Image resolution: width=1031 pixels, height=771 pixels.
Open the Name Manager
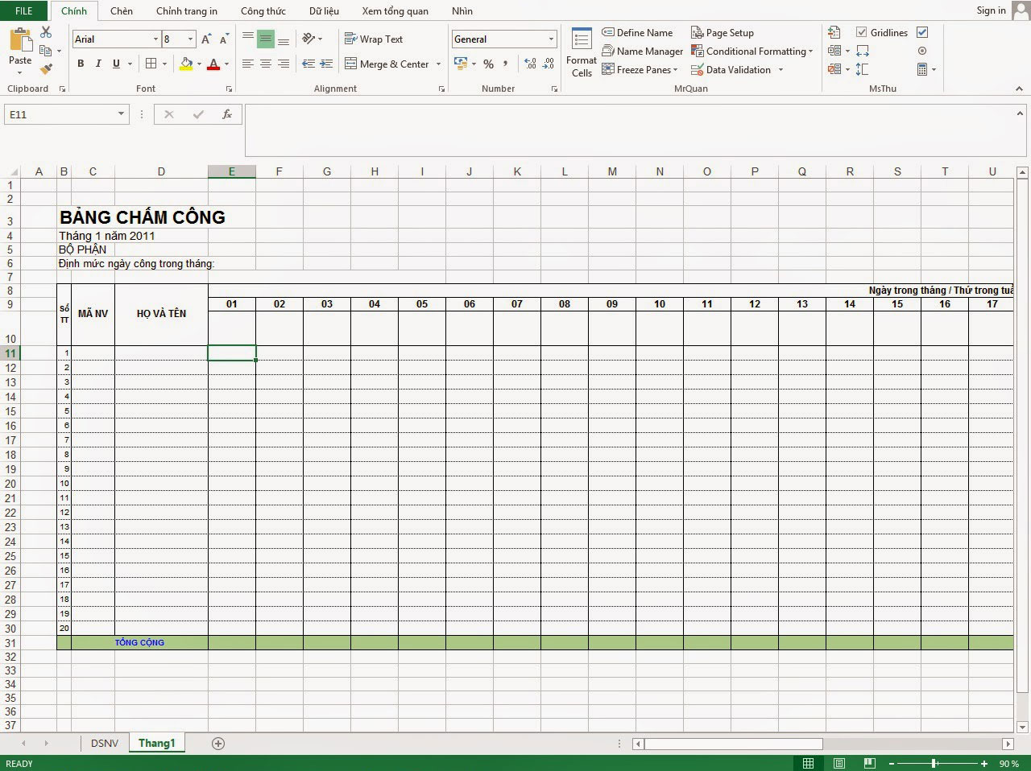[642, 51]
